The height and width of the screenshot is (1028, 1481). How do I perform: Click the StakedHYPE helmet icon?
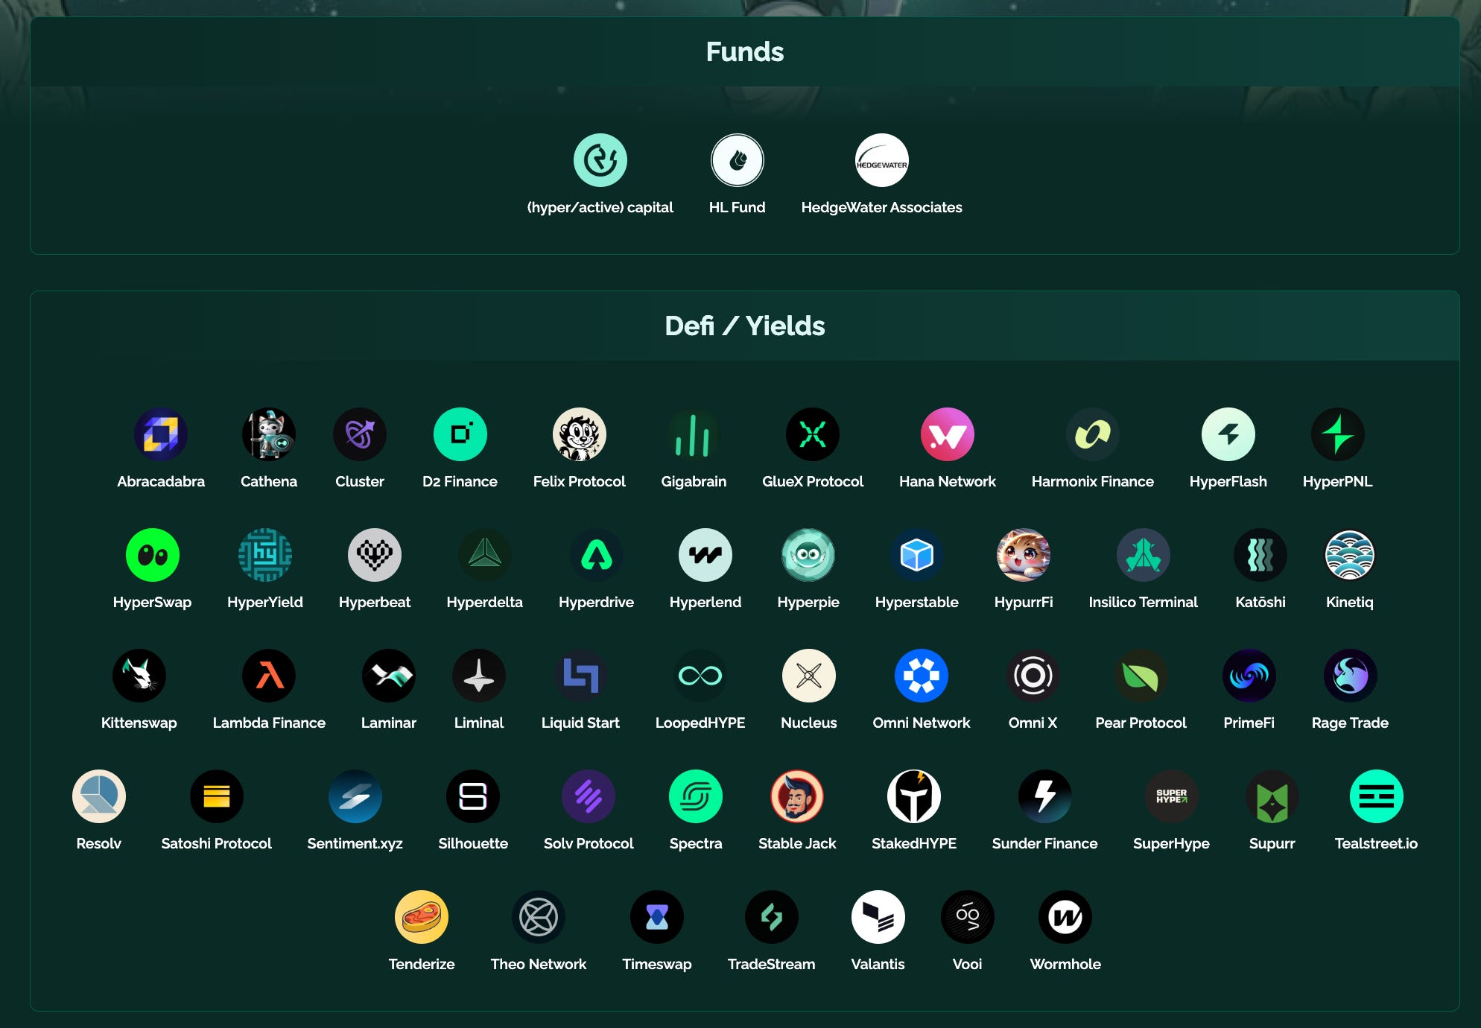pyautogui.click(x=914, y=796)
